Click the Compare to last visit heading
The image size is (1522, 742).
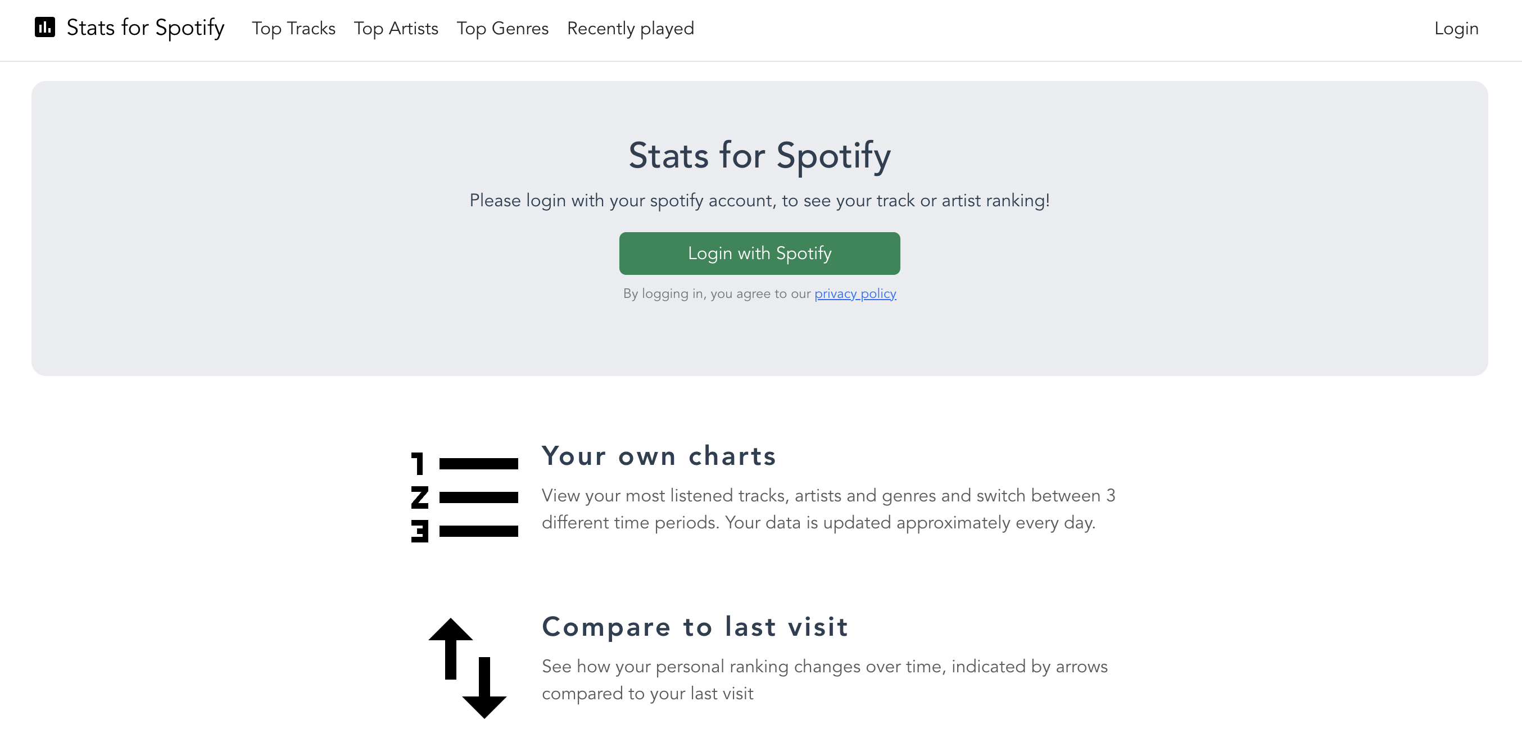(x=695, y=627)
